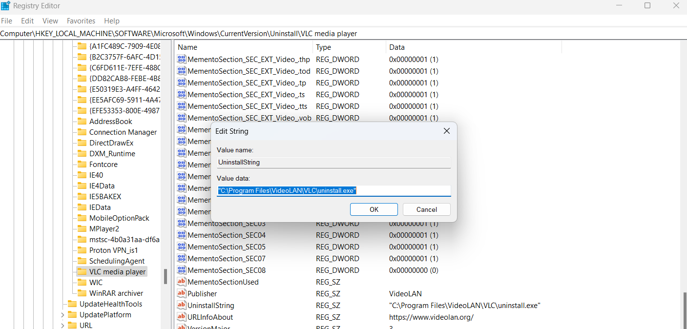
Task: Select the {A1FC489C-7909-4E08 key
Action: pos(125,46)
